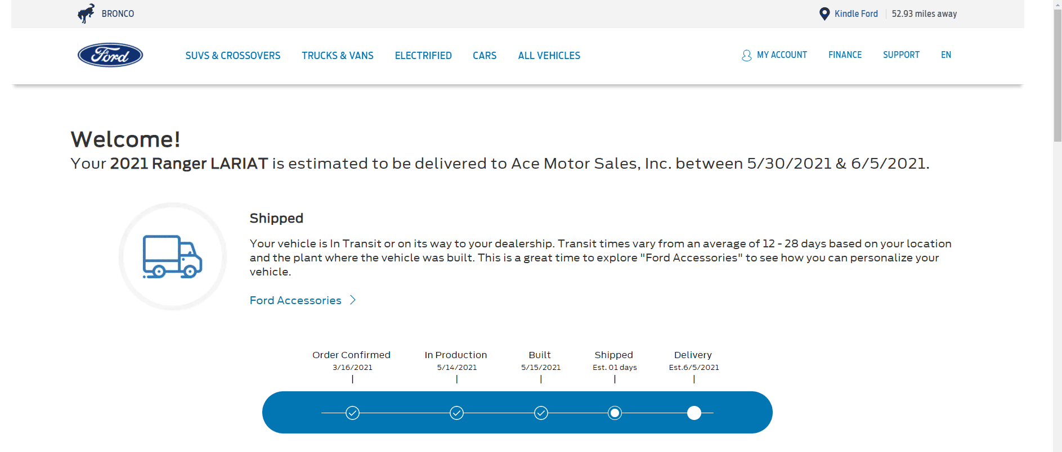The width and height of the screenshot is (1062, 452).
Task: Open the Support menu
Action: [x=901, y=55]
